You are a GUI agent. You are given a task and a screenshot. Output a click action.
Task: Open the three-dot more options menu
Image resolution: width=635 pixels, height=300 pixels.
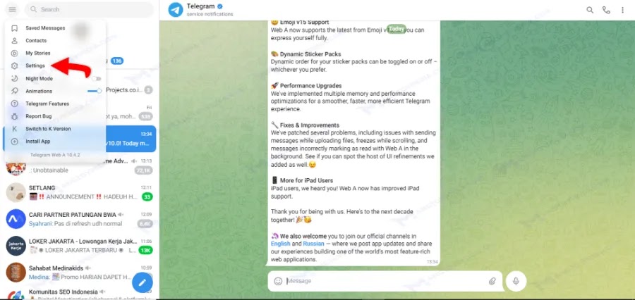point(622,10)
